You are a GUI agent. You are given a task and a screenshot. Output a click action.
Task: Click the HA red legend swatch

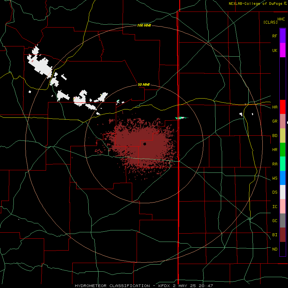coord(283,107)
